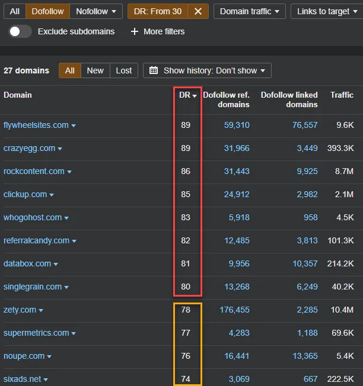
Task: Open More filters
Action: (x=158, y=31)
